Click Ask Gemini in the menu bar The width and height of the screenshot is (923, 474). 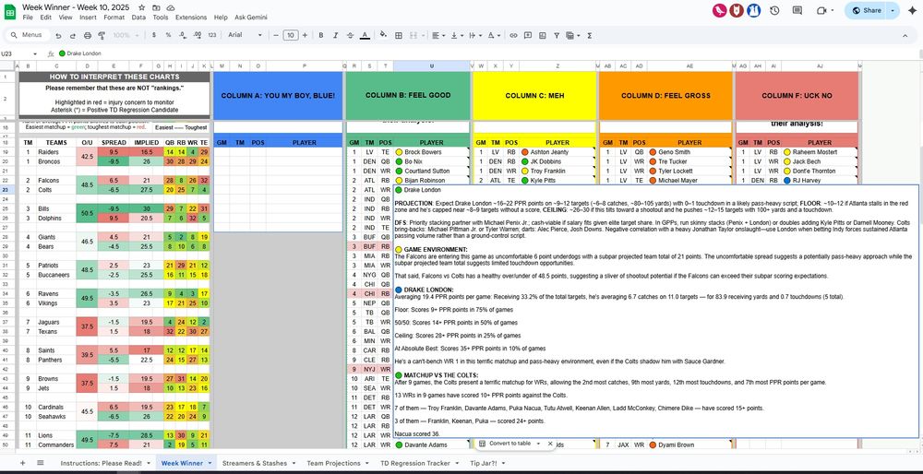tap(251, 18)
